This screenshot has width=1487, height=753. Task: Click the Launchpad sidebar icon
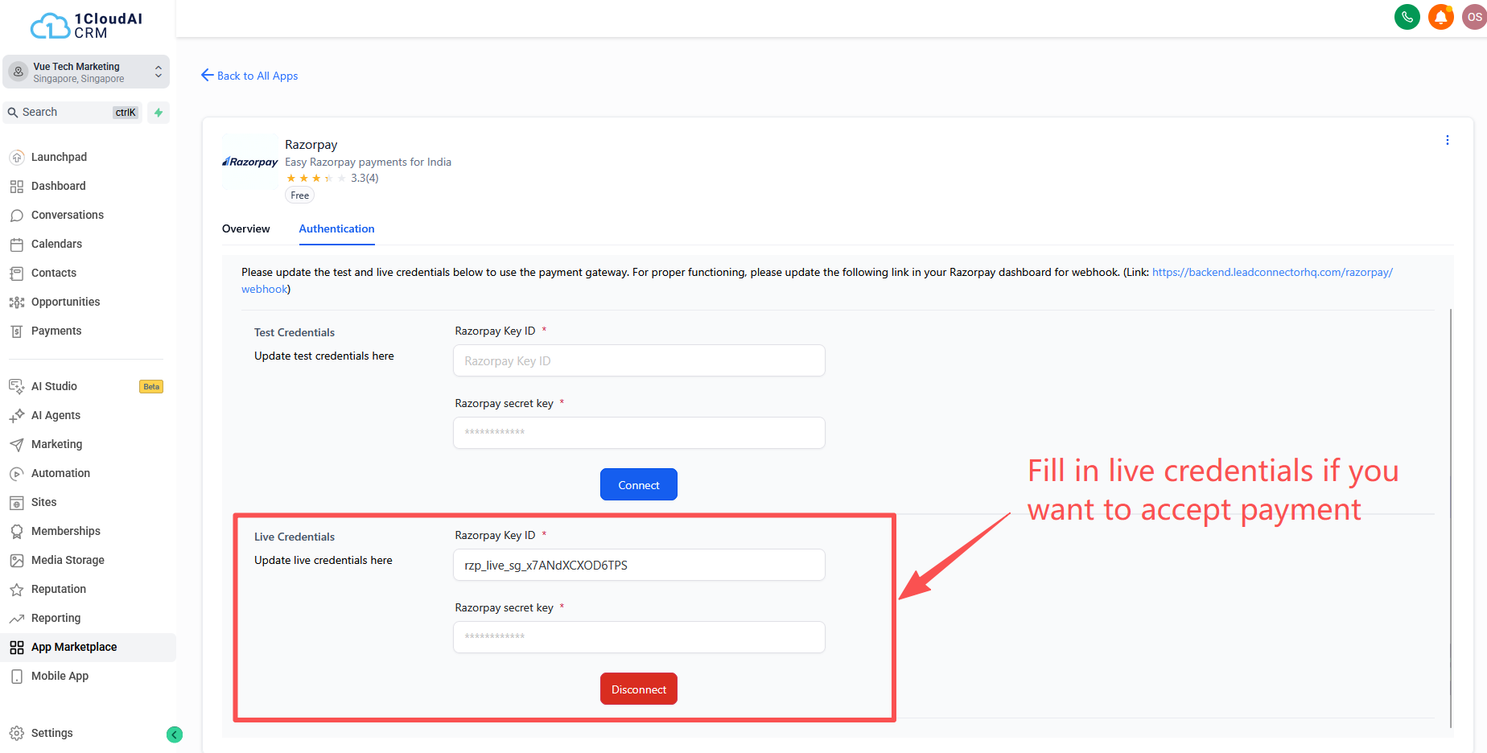pyautogui.click(x=17, y=157)
